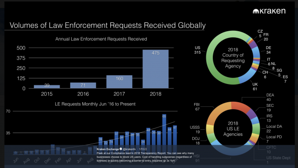Image resolution: width=298 pixels, height=168 pixels.
Task: Click the purple SEC segment of agencies donut
Action: tap(251, 114)
